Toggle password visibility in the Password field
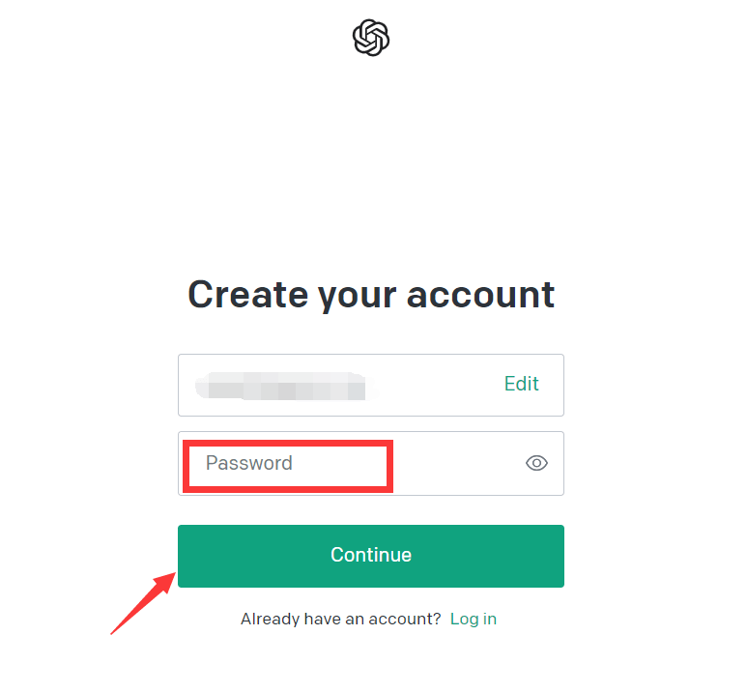Screen dimensions: 747x693 point(536,463)
